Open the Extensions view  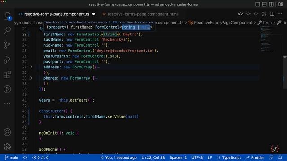7,75
